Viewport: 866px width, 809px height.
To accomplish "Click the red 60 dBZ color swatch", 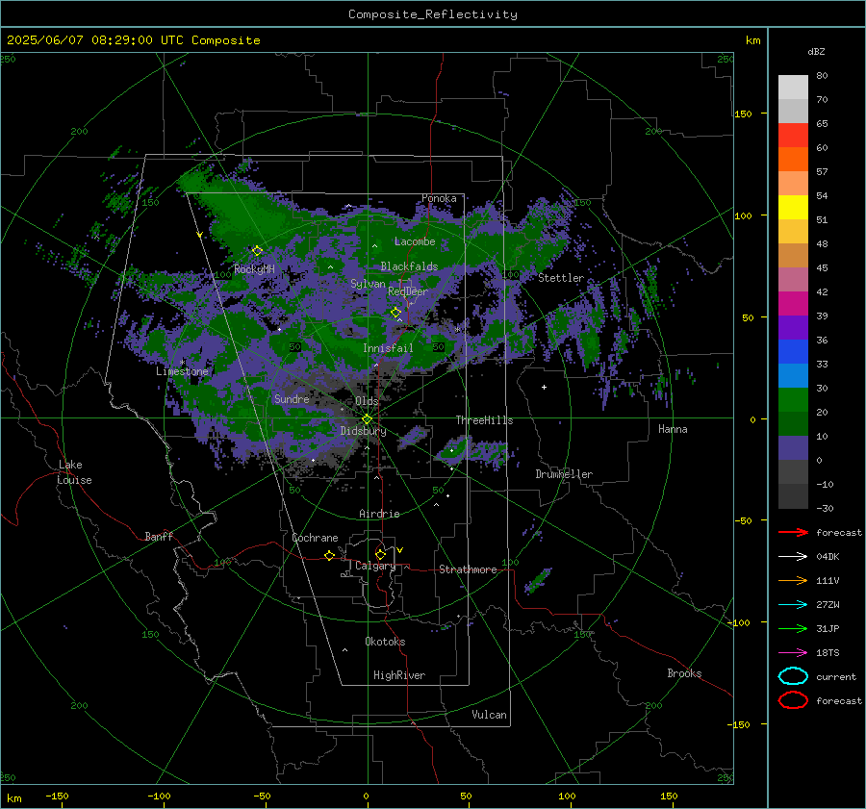I will (793, 136).
